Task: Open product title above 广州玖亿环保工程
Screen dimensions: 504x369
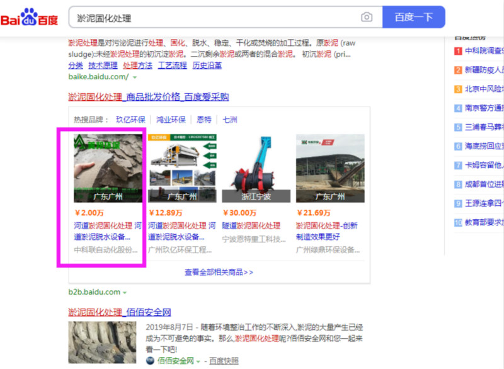Action: [x=181, y=231]
